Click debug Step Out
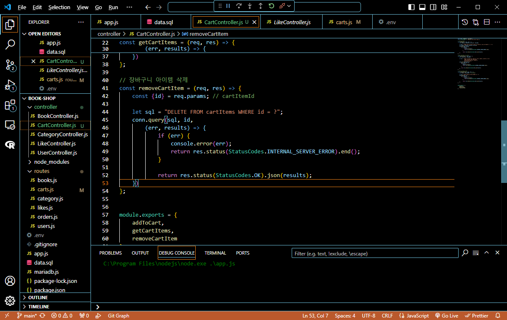The image size is (507, 320). pyautogui.click(x=261, y=6)
